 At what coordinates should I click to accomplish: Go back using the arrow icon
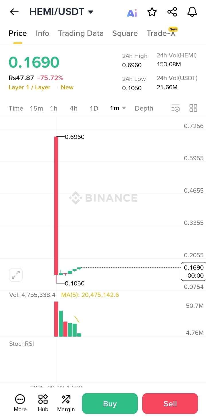(14, 12)
